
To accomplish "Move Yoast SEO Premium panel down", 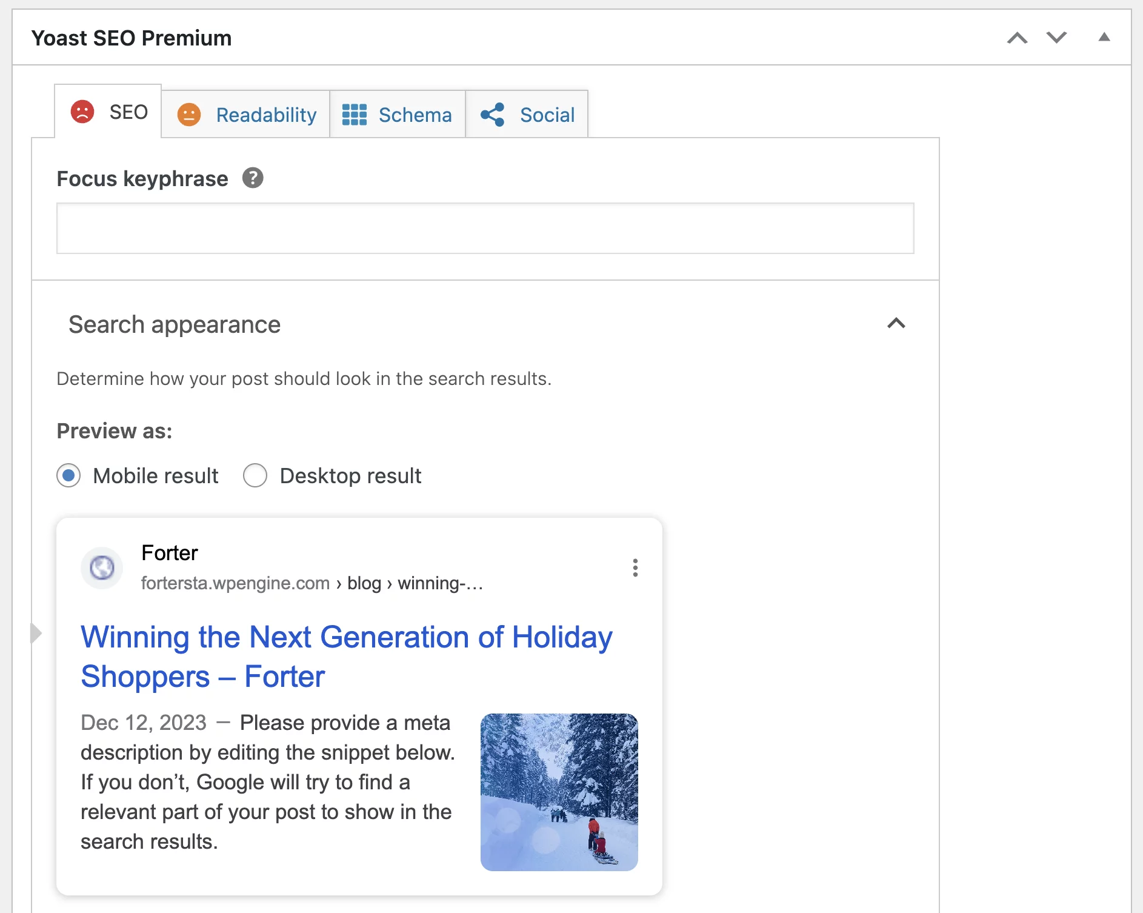I will point(1056,38).
